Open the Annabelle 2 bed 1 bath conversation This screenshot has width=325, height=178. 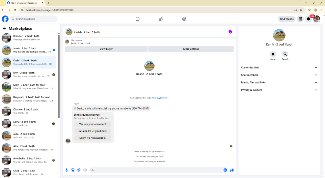point(28,160)
